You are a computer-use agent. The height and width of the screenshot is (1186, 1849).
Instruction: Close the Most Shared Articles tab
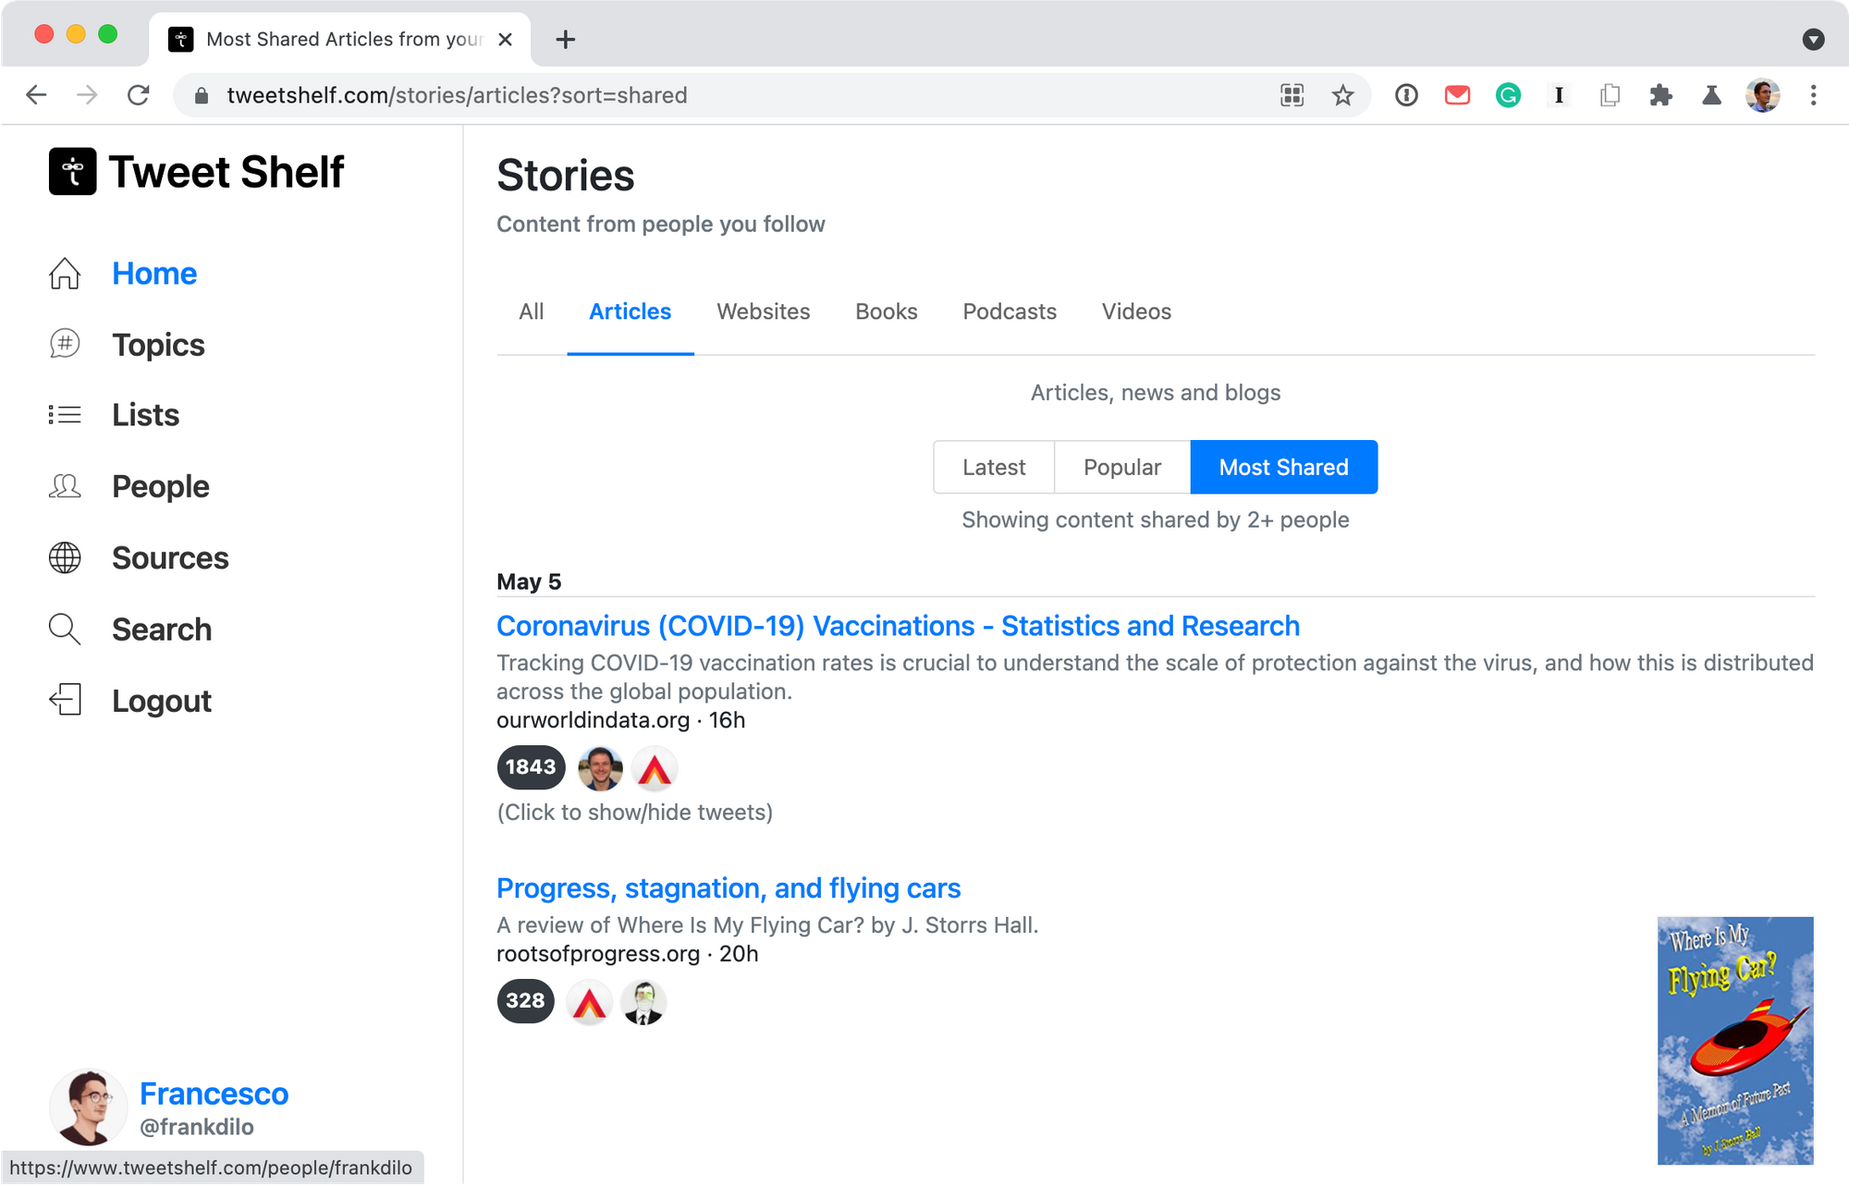[505, 39]
